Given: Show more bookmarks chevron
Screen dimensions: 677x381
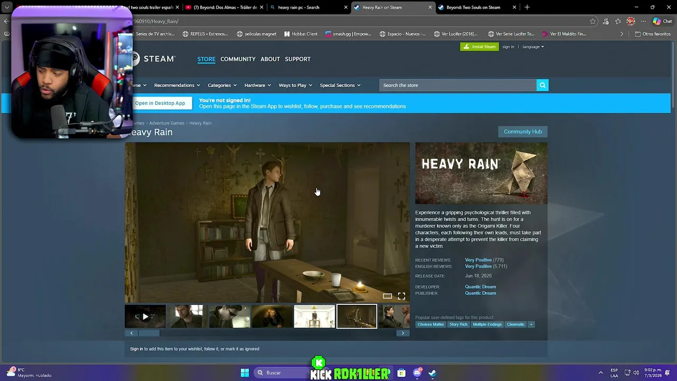Looking at the screenshot, I should pyautogui.click(x=621, y=34).
